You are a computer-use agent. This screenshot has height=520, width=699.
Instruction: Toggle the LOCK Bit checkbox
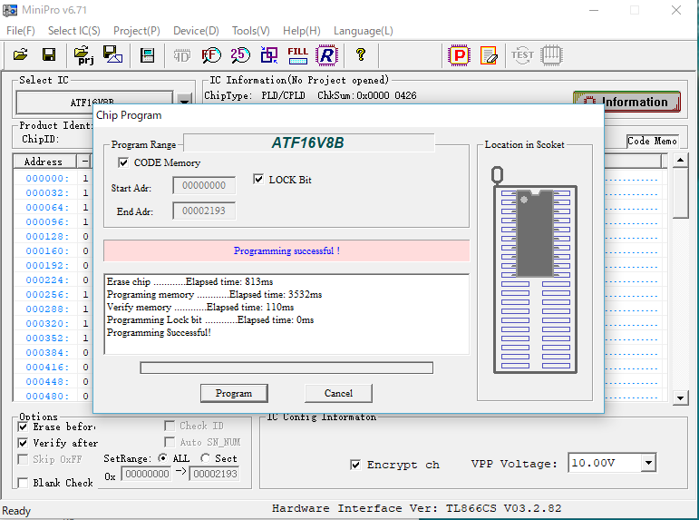258,180
